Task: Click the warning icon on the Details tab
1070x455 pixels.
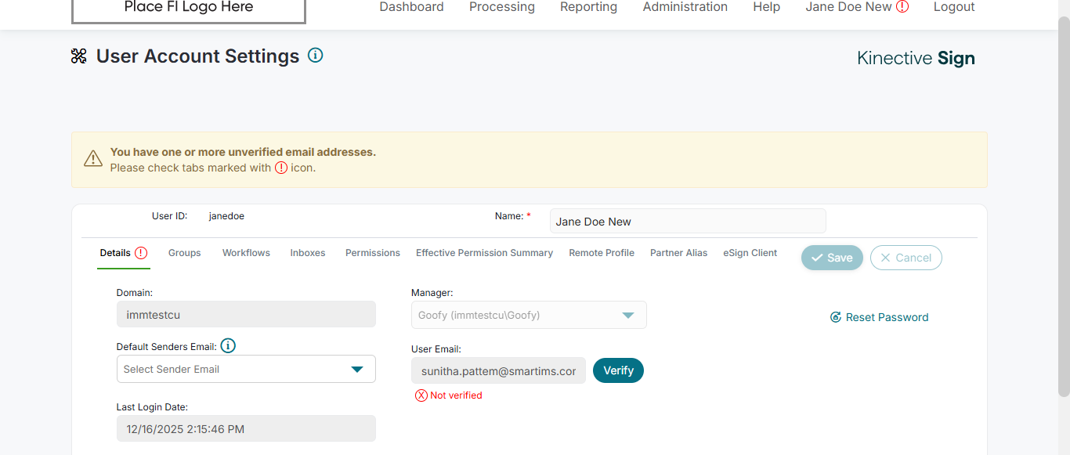Action: pos(141,253)
